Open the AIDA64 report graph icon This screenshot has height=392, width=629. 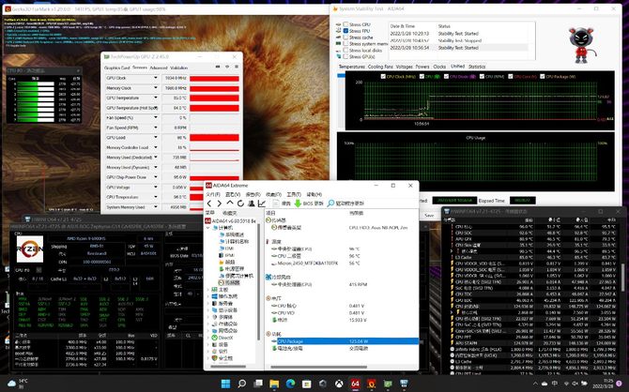pyautogui.click(x=261, y=203)
